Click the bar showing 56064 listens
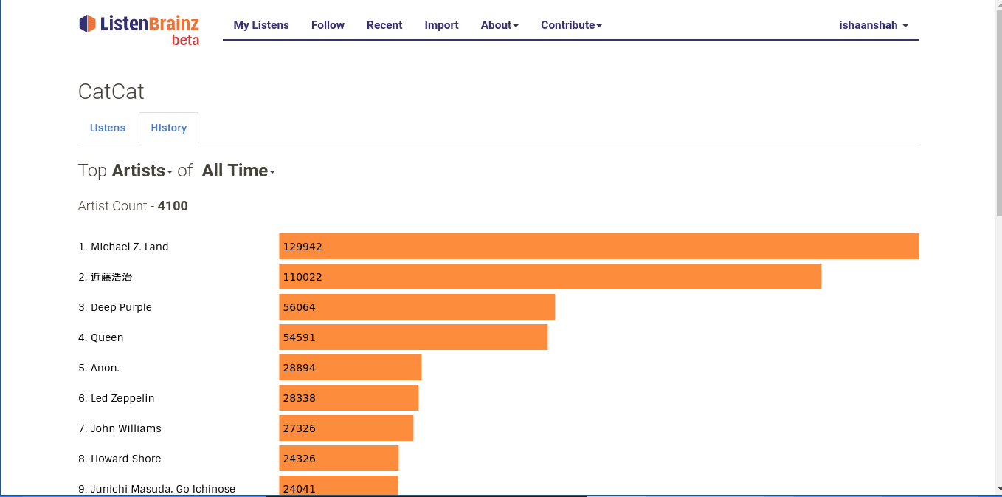Image resolution: width=1002 pixels, height=497 pixels. click(417, 307)
